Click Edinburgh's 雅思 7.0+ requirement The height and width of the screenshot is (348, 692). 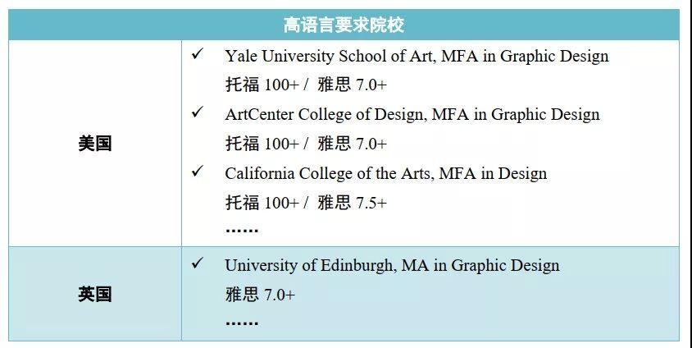point(259,295)
